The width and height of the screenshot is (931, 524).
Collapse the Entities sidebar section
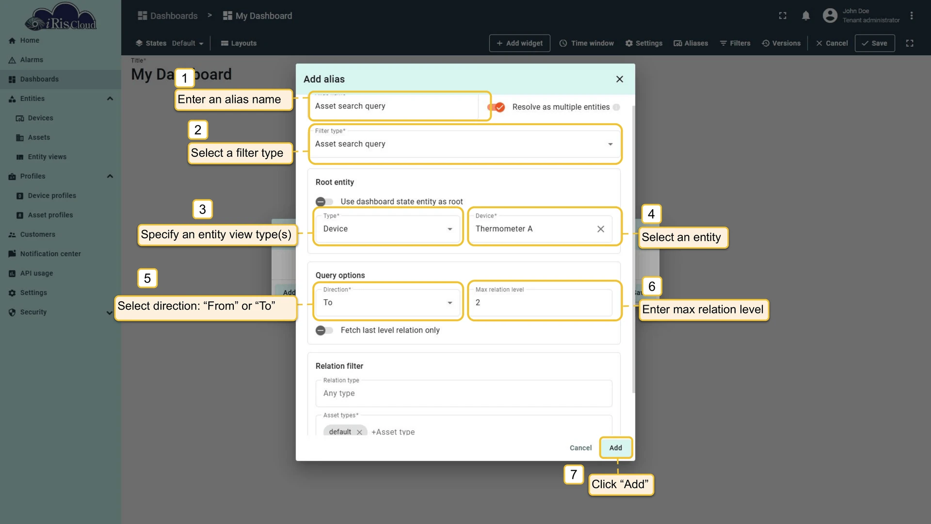coord(110,98)
